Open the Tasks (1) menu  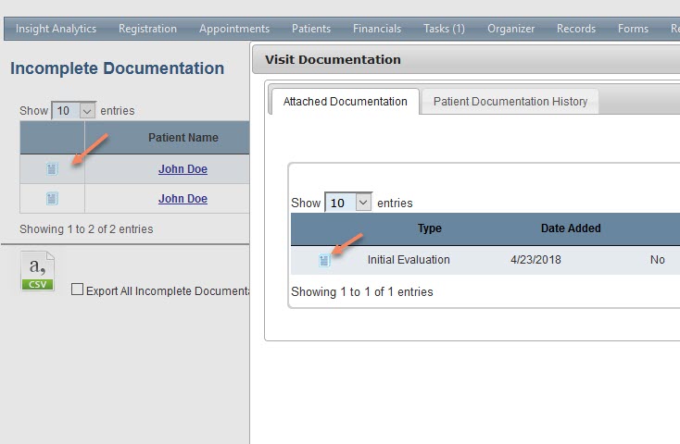click(444, 29)
